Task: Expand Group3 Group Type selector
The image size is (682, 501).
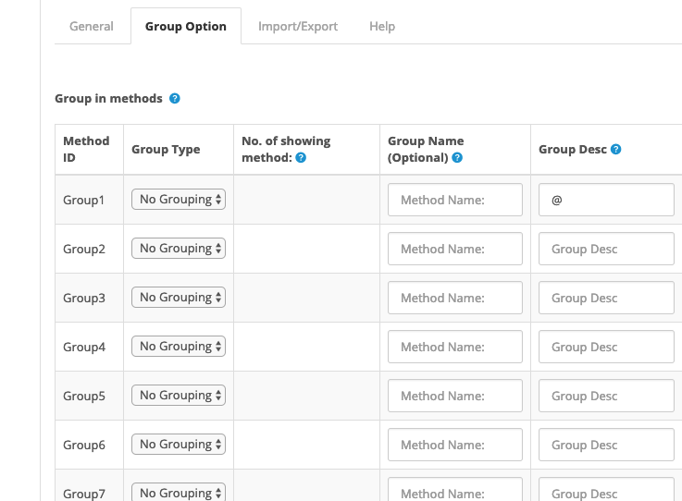Action: [x=179, y=298]
